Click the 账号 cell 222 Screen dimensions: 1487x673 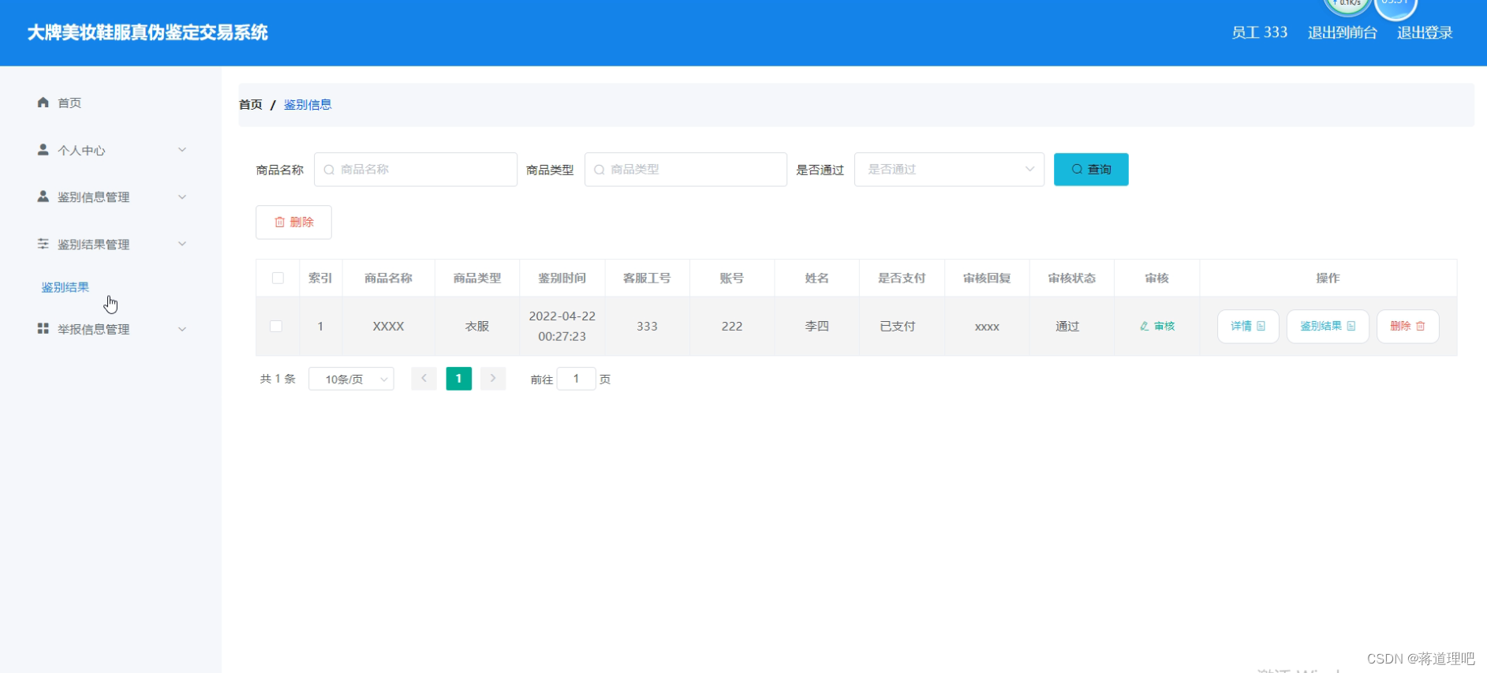click(732, 326)
